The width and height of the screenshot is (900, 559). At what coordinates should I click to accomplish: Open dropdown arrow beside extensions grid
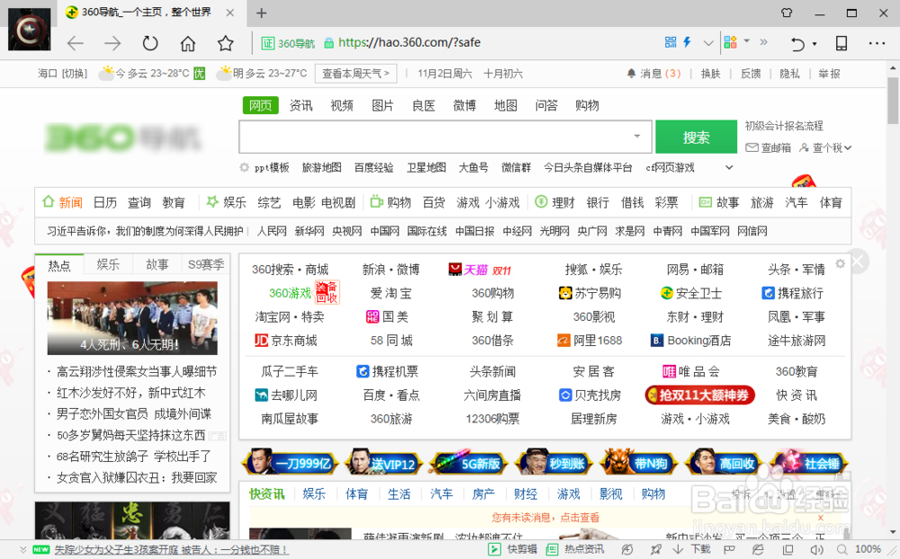click(747, 40)
